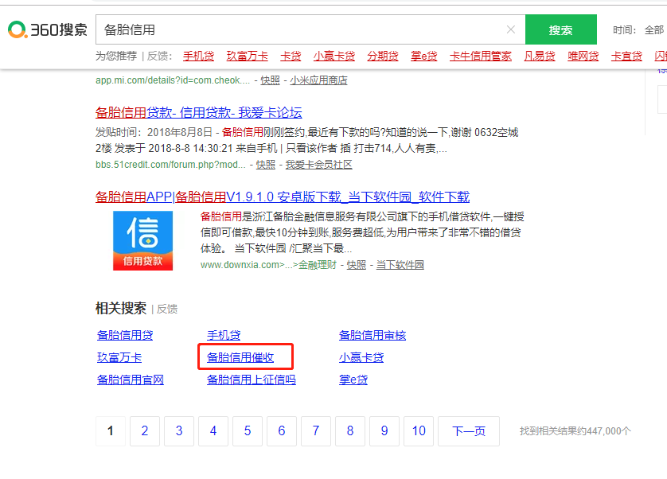
Task: Open the 卡牛信用管家 recommendation link
Action: [481, 56]
